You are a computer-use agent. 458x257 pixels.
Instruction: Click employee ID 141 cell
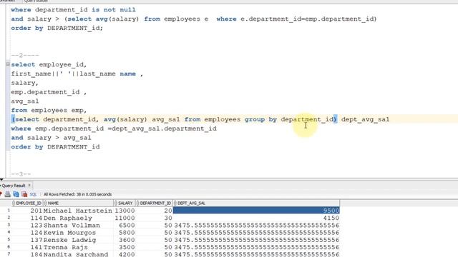tap(27, 247)
